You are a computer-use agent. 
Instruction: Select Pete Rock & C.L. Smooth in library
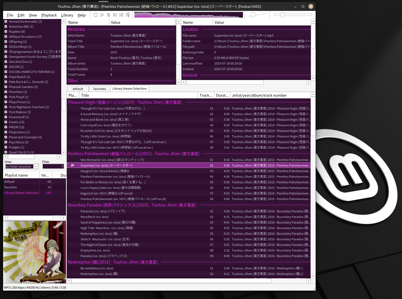(x=29, y=82)
